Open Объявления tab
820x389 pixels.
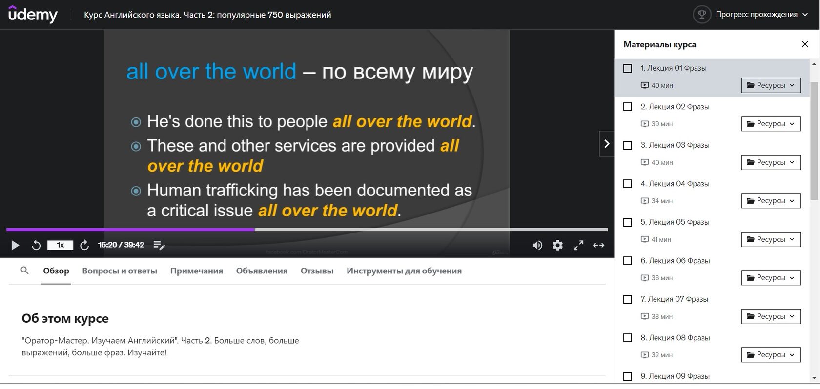pos(262,271)
